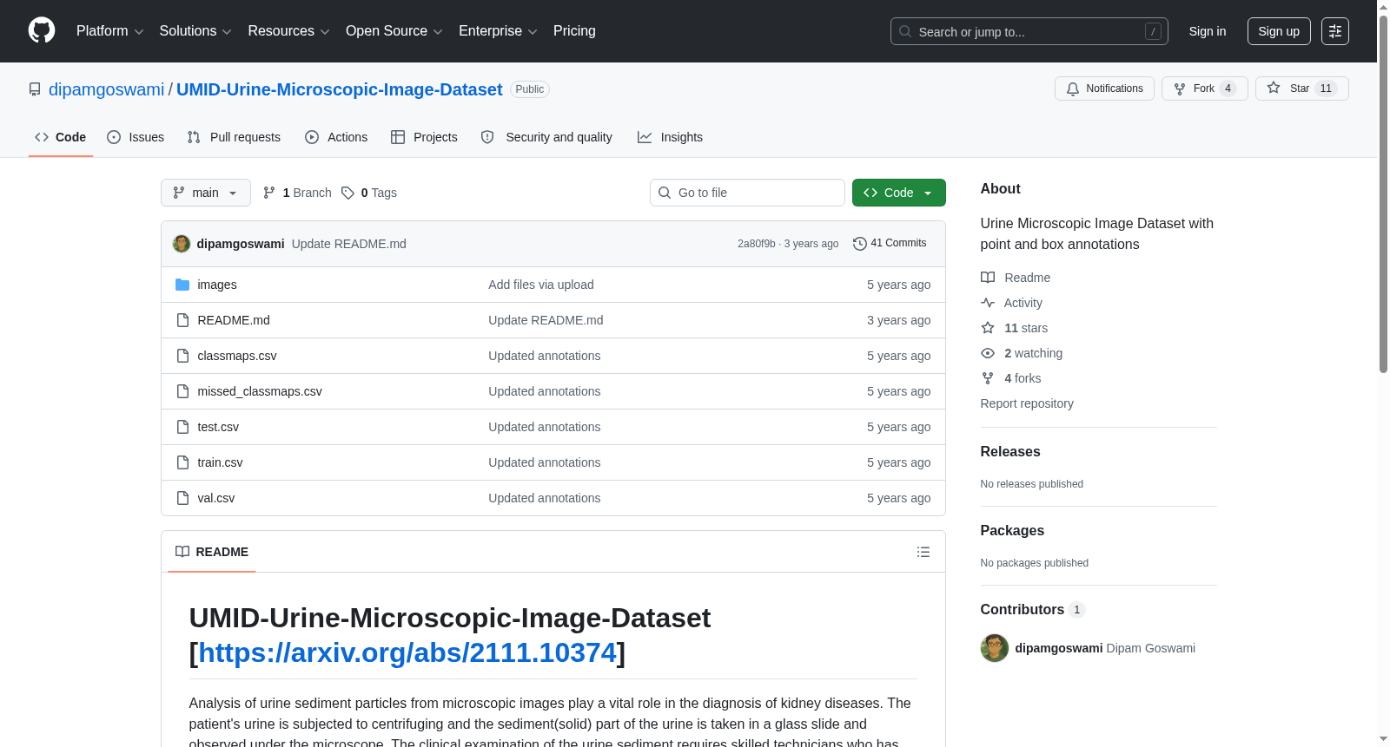Click the test.csv file icon
The image size is (1390, 747).
click(182, 427)
